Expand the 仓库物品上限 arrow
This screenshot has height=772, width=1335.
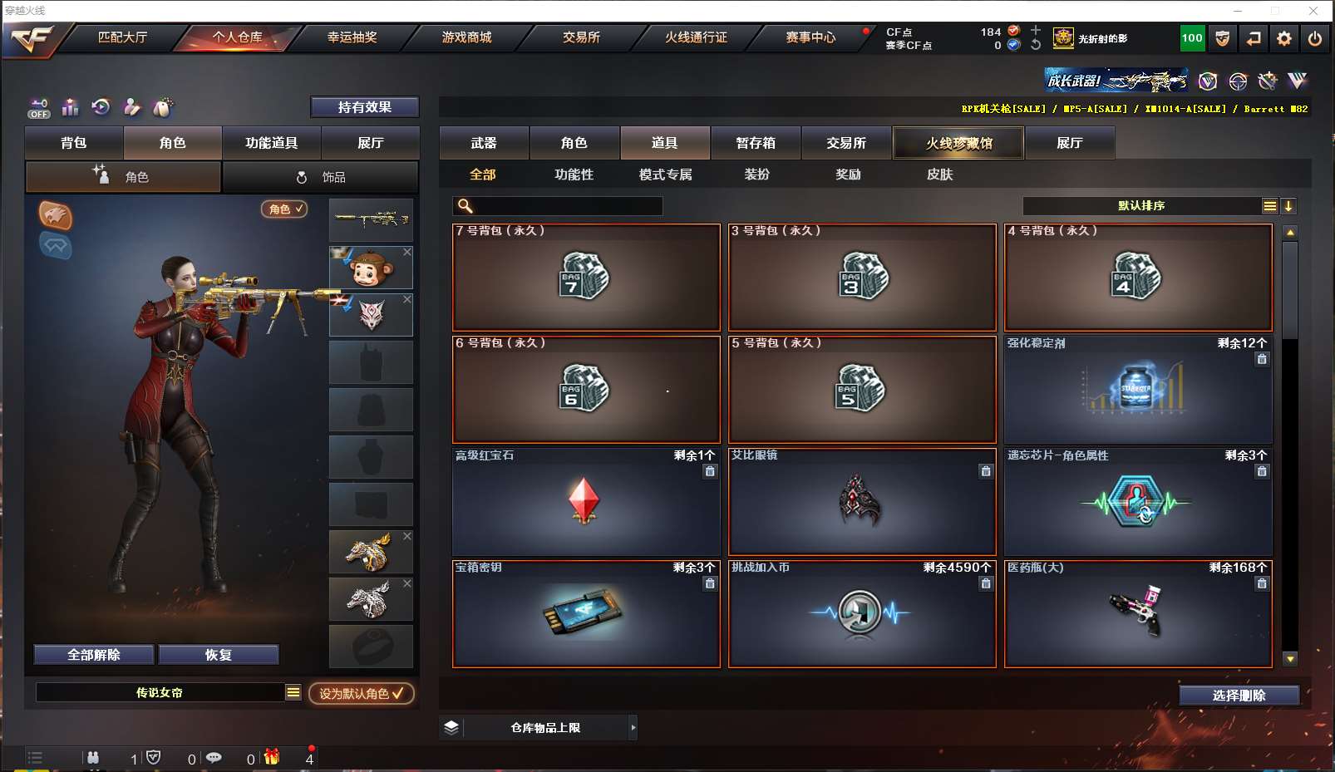pyautogui.click(x=633, y=727)
